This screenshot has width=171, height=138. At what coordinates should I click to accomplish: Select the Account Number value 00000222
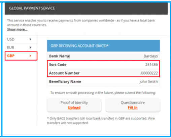pyautogui.click(x=149, y=73)
